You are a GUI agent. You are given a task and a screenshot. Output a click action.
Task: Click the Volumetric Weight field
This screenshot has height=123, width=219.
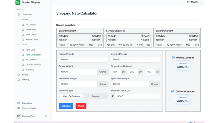78,84
